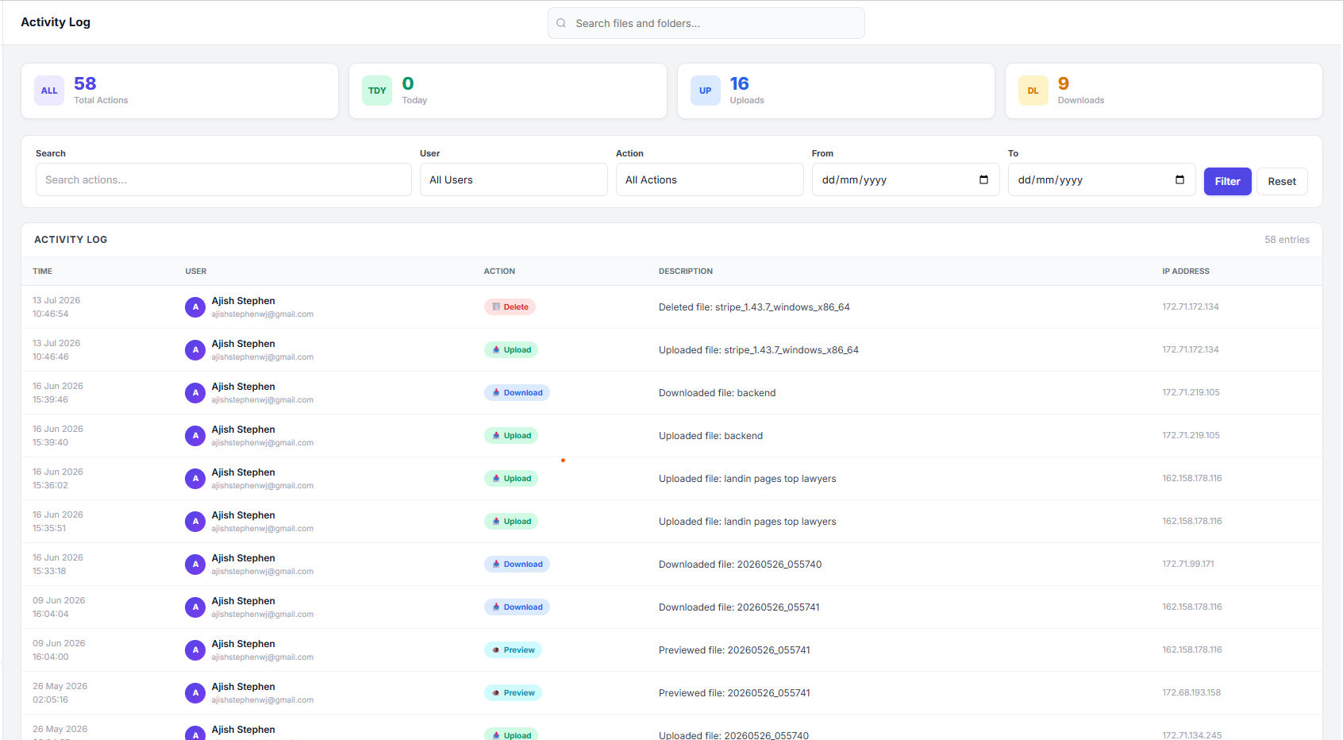Open the From date calendar picker icon
The width and height of the screenshot is (1343, 740).
(x=983, y=179)
